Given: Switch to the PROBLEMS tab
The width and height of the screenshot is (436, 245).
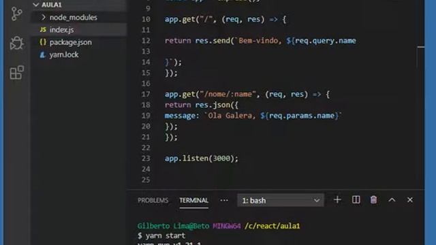Looking at the screenshot, I should pos(153,200).
